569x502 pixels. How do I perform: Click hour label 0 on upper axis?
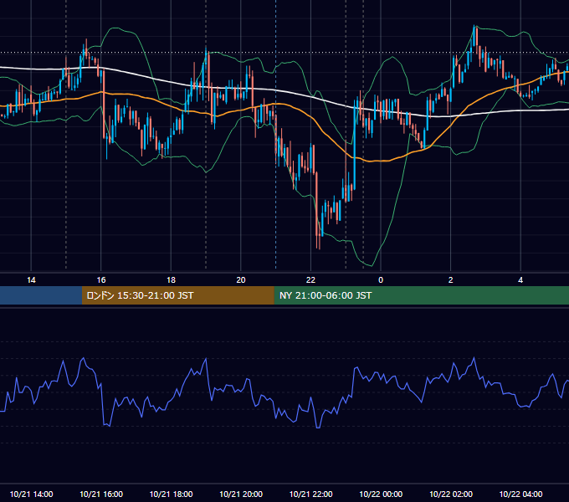click(381, 280)
